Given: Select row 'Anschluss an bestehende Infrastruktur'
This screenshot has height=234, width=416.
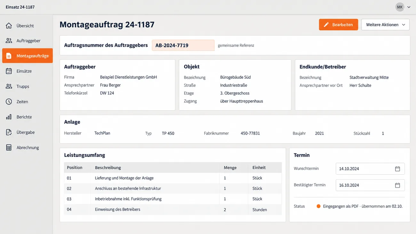Looking at the screenshot, I should 173,189.
